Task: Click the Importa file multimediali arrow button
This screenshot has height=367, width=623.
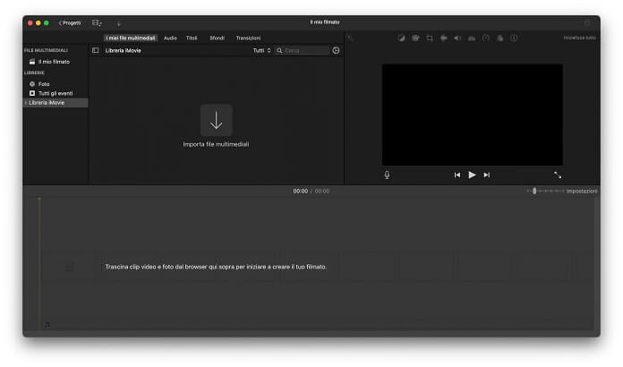Action: pyautogui.click(x=216, y=120)
